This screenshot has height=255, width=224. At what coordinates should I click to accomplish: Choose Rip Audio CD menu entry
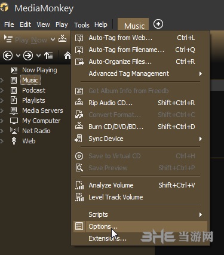[x=140, y=103]
